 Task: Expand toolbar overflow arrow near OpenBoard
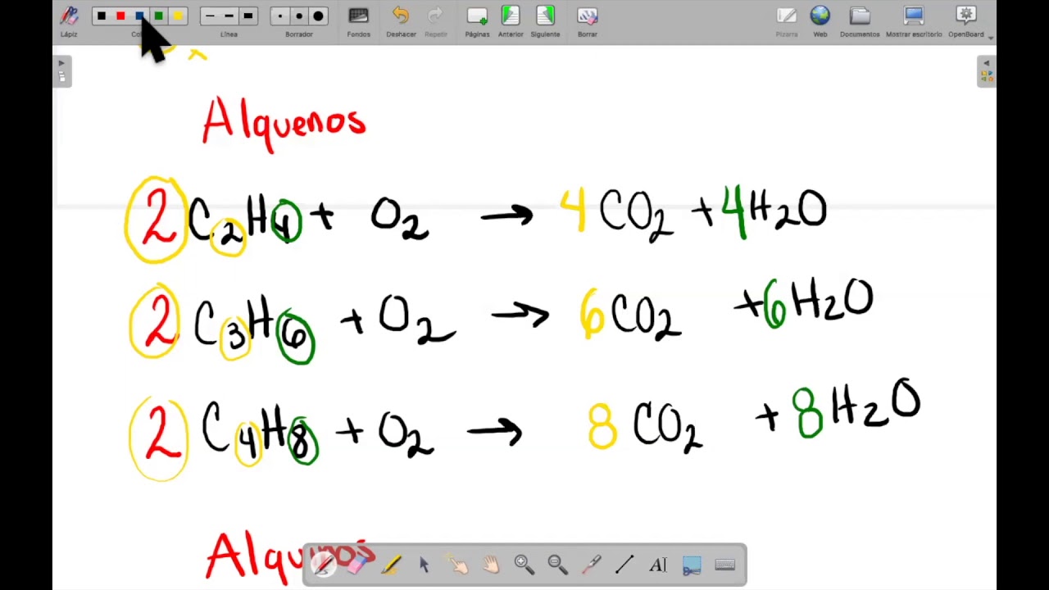991,37
